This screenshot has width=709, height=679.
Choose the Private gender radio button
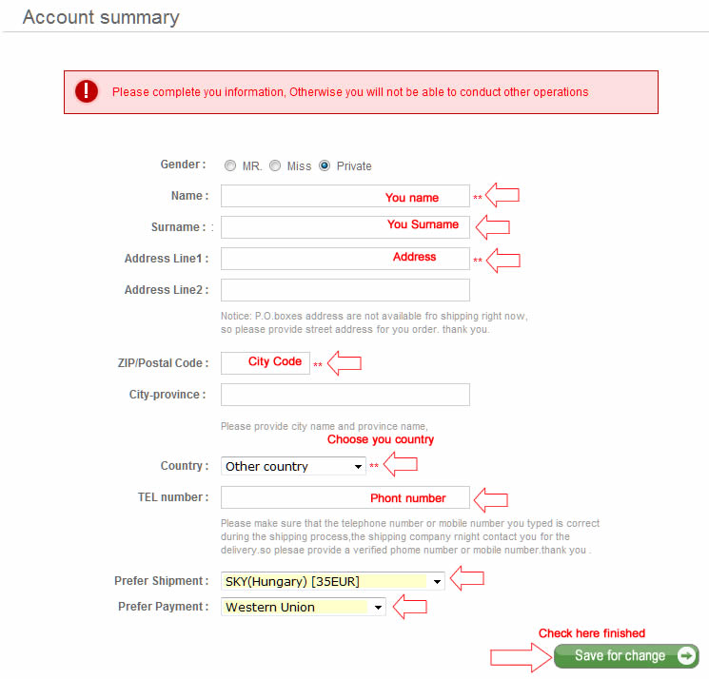pyautogui.click(x=325, y=165)
